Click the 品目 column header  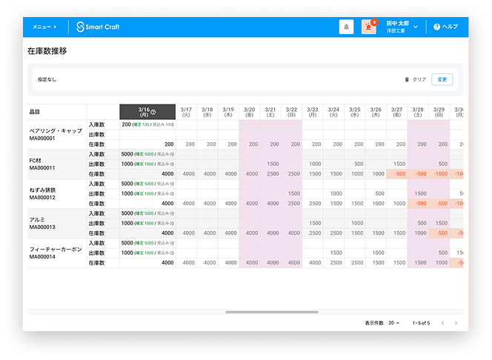(x=34, y=112)
